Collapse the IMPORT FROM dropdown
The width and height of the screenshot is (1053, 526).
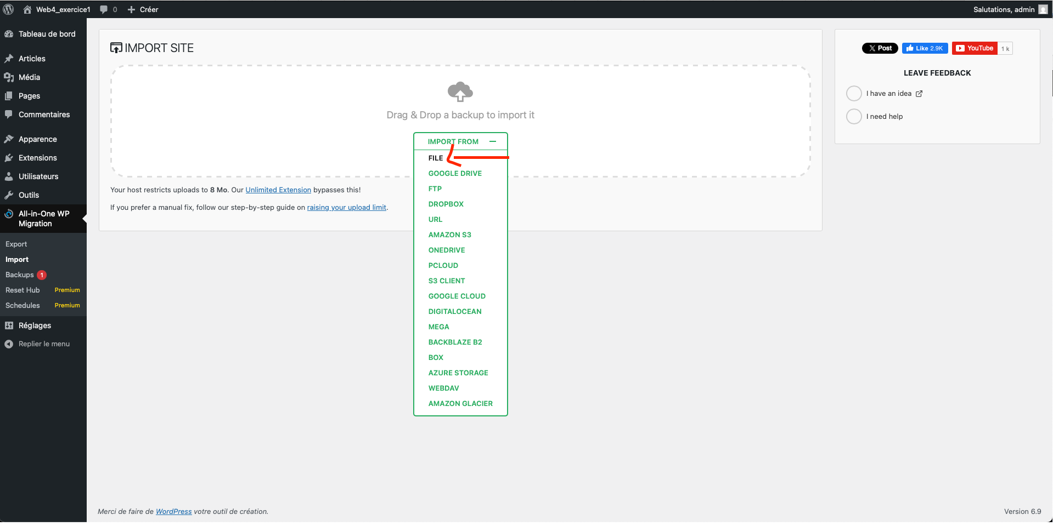(493, 141)
